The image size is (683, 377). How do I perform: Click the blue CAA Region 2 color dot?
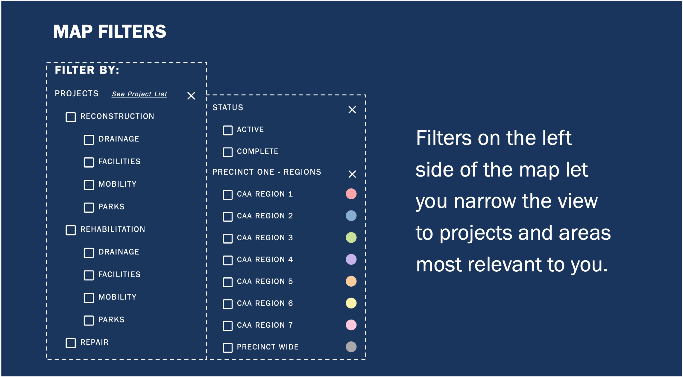point(351,216)
